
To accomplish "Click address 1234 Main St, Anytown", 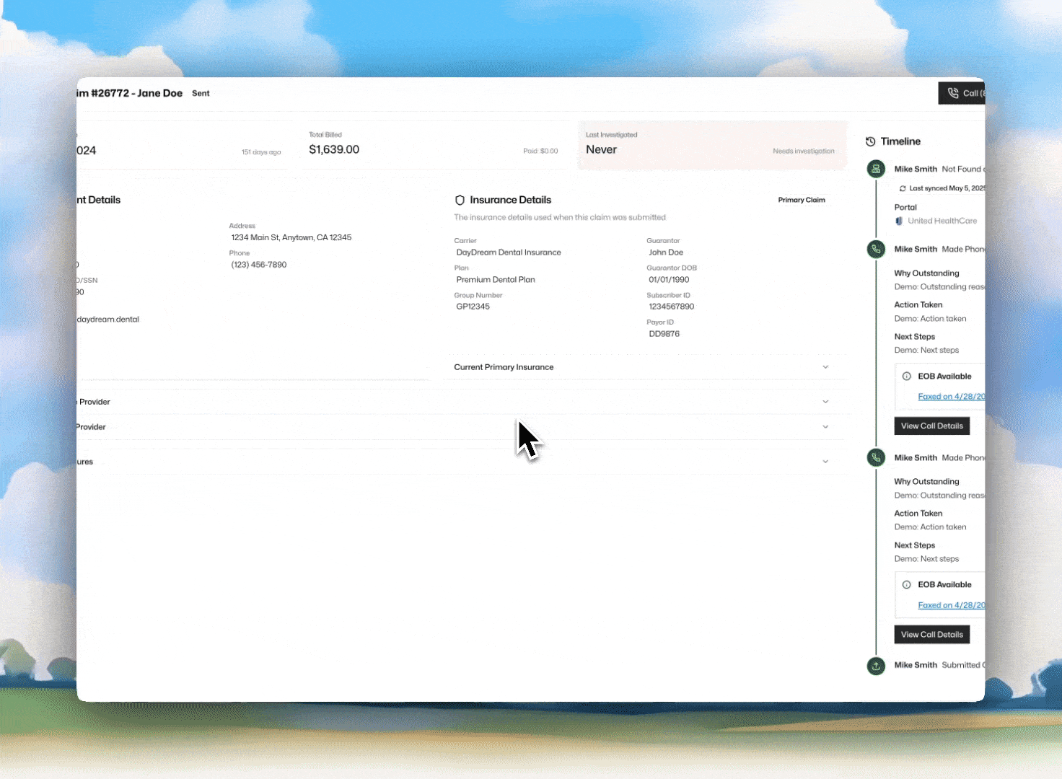I will tap(291, 237).
